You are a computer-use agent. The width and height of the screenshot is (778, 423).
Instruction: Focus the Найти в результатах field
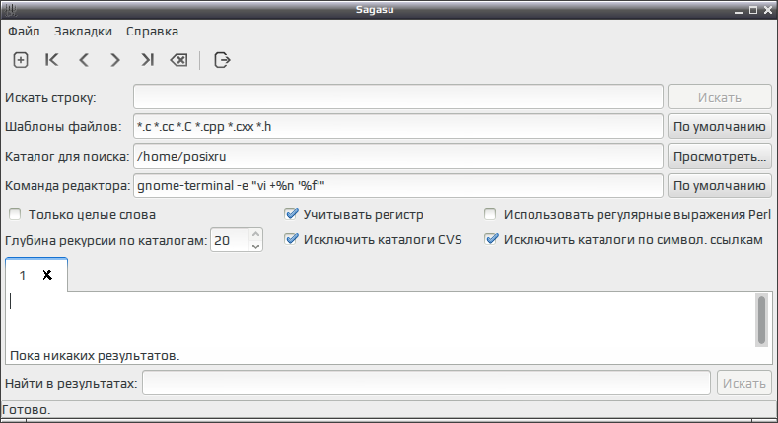point(426,383)
